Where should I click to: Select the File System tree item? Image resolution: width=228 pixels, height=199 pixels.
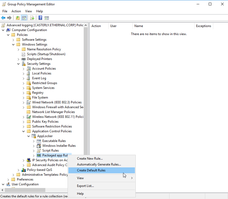coord(40,97)
